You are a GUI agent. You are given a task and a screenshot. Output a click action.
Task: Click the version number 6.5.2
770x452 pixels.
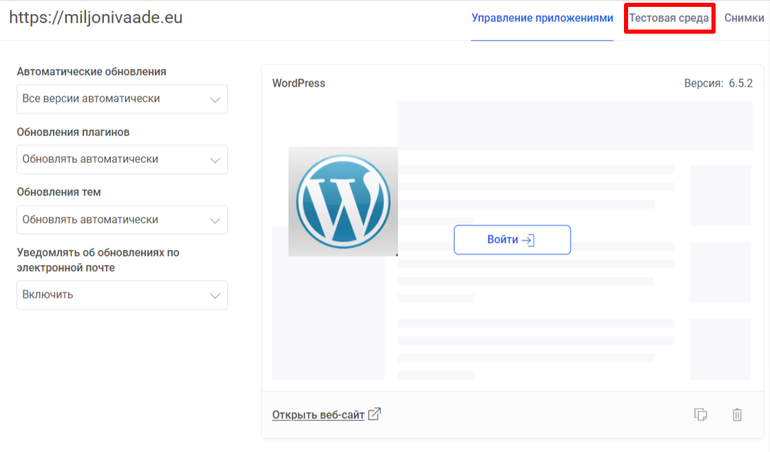[740, 83]
